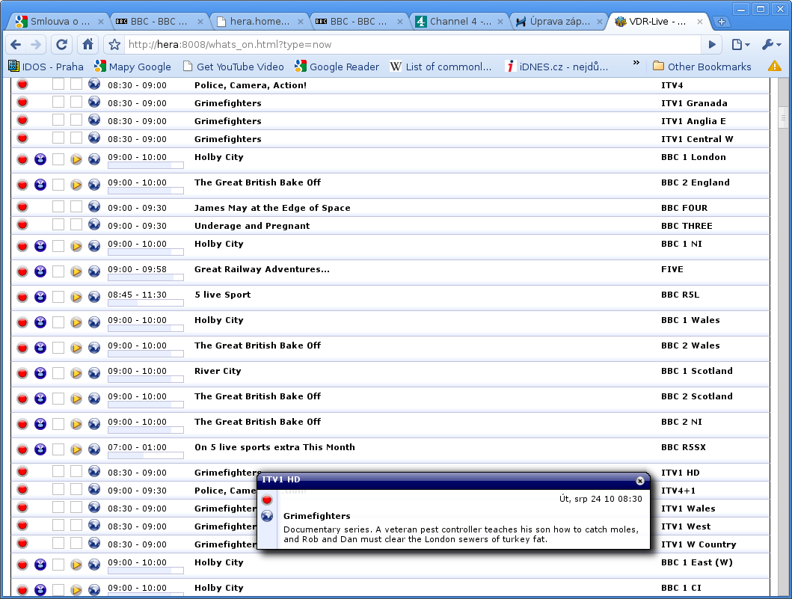Image resolution: width=792 pixels, height=599 pixels.
Task: Play stream for BBC 1 CI row
Action: [x=76, y=590]
